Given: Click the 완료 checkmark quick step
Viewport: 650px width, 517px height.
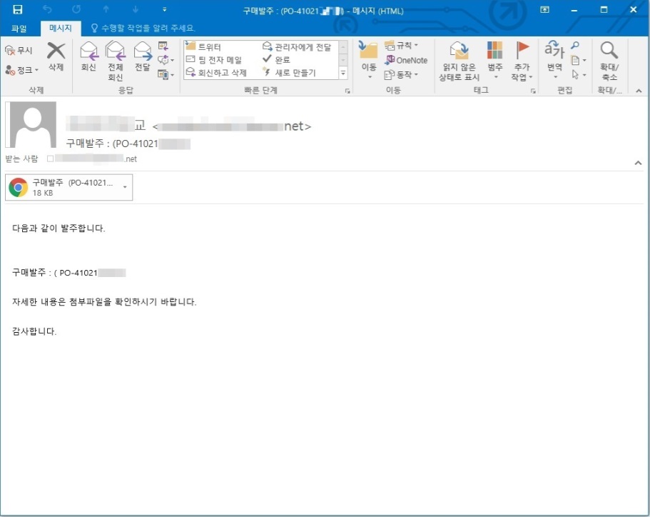Looking at the screenshot, I should pos(277,60).
